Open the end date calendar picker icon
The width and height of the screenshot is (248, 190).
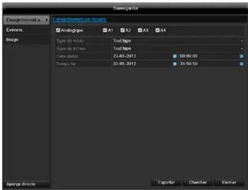pos(174,64)
